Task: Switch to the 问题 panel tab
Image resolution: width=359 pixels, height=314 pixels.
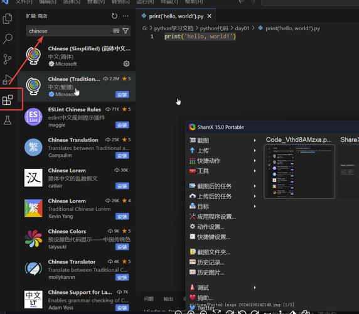Action: pos(149,299)
